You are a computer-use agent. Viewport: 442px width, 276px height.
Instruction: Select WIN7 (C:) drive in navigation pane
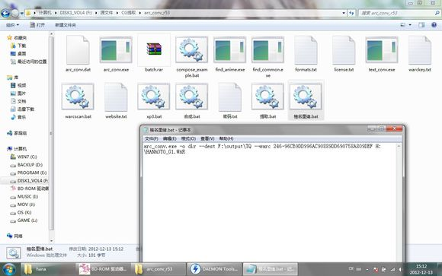24,157
